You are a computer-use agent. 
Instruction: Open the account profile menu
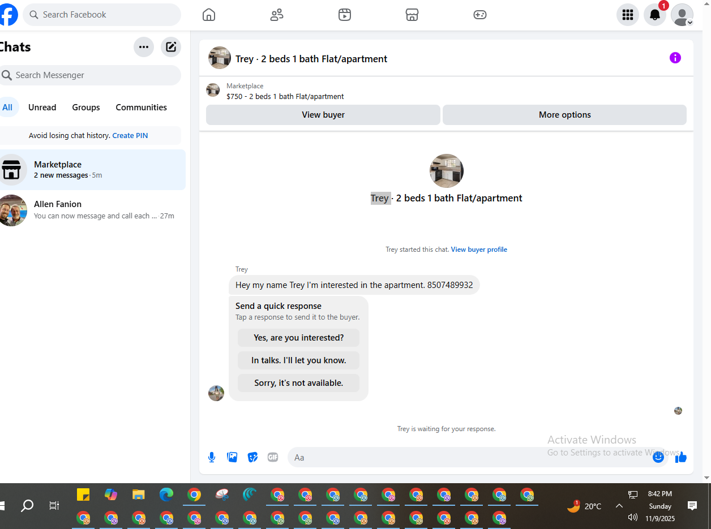click(682, 15)
